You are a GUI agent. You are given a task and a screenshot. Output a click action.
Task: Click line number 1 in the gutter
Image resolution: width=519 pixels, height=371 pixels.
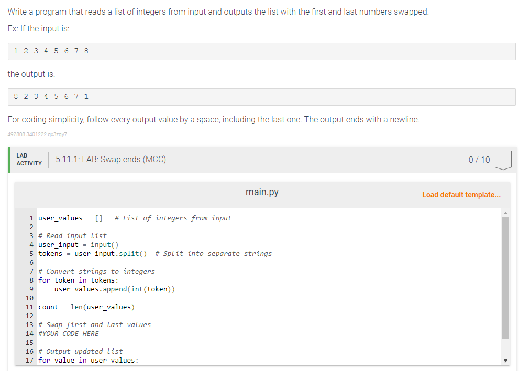pos(31,218)
